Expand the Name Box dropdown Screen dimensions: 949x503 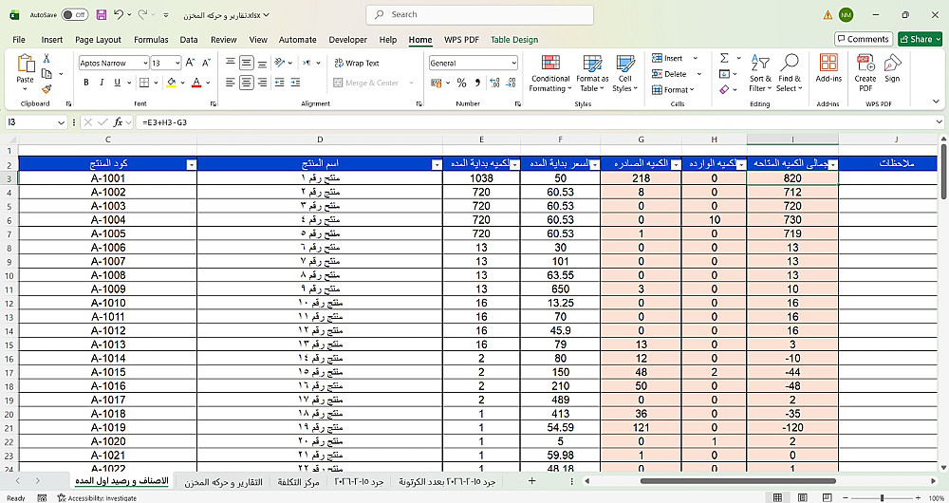tap(61, 122)
